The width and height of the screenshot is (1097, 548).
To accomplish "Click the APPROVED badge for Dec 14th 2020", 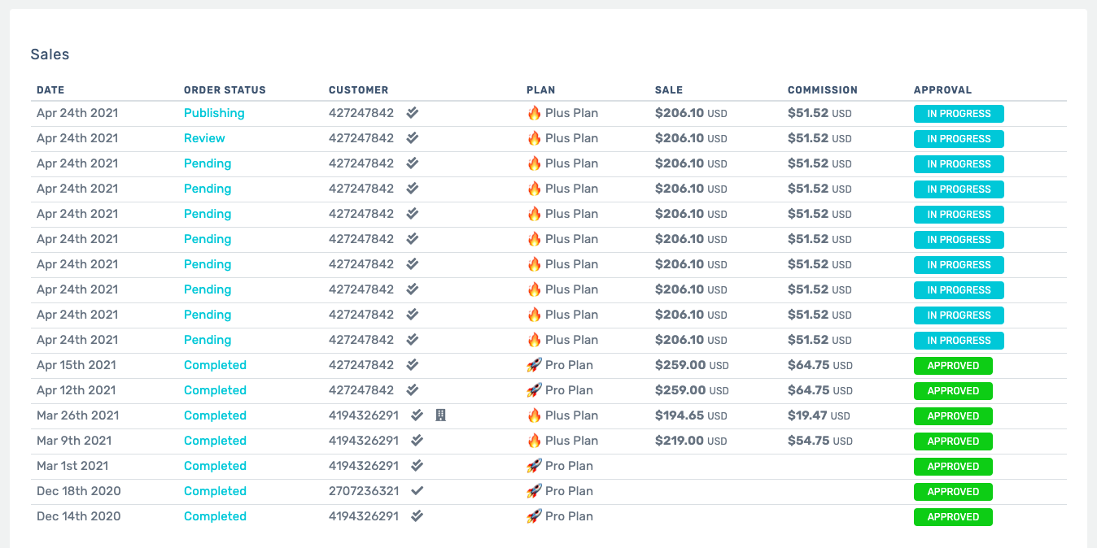I will pos(953,517).
